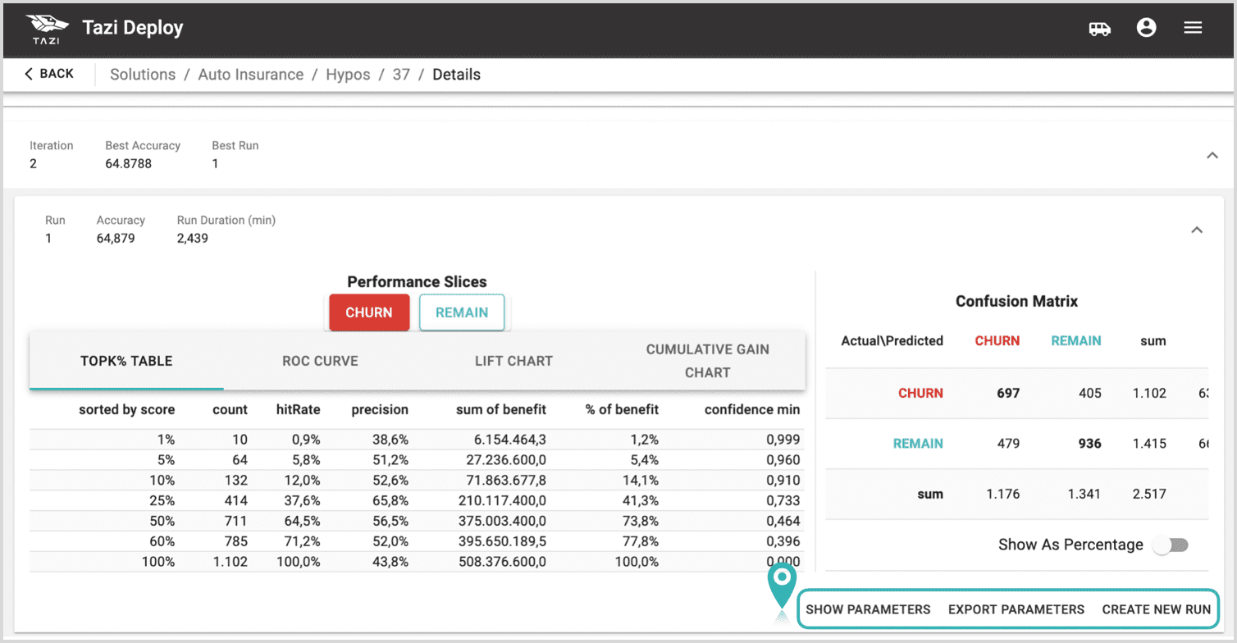Navigate to Auto Insurance breadcrumb
The height and width of the screenshot is (643, 1237).
click(251, 75)
